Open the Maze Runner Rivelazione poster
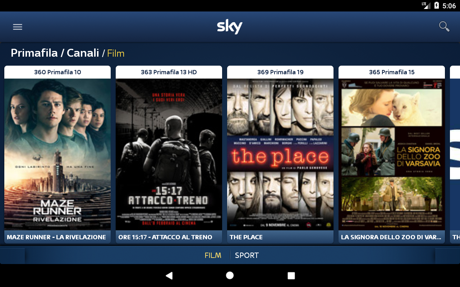 click(57, 154)
